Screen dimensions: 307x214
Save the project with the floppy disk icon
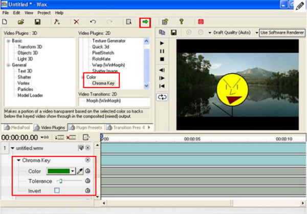point(37,22)
